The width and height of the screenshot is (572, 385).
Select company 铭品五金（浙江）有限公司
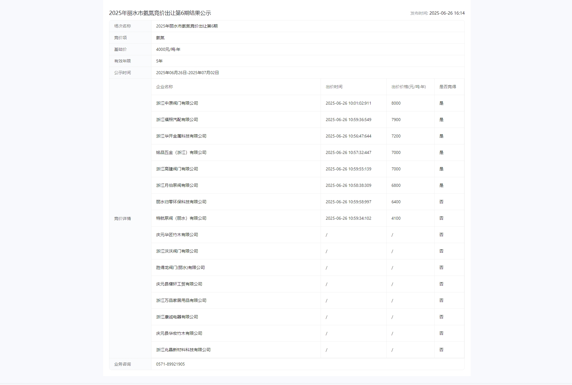click(x=181, y=152)
